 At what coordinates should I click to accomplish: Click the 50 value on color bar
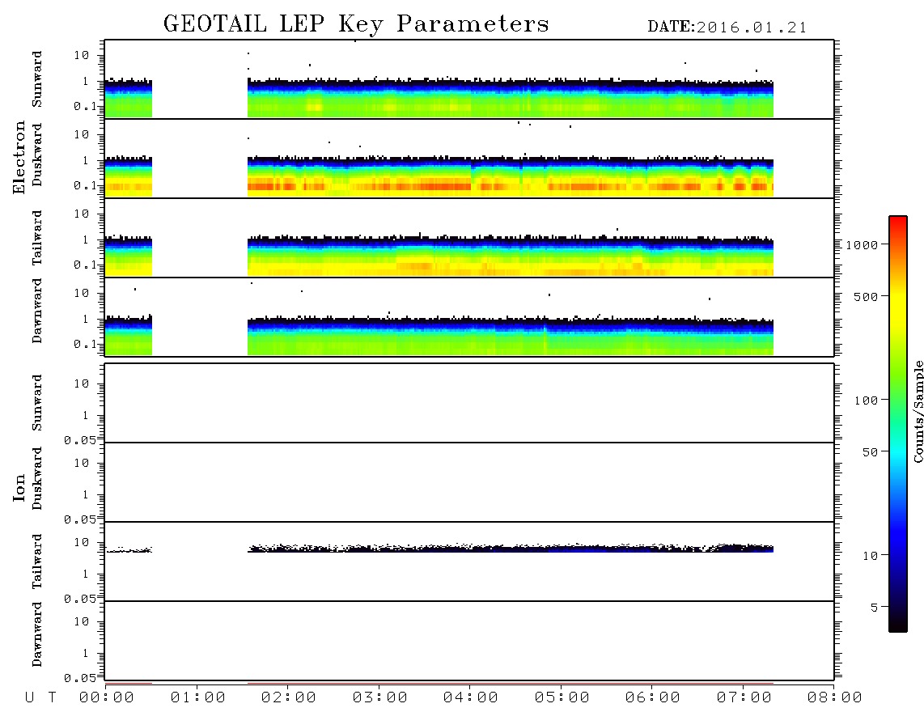click(870, 452)
